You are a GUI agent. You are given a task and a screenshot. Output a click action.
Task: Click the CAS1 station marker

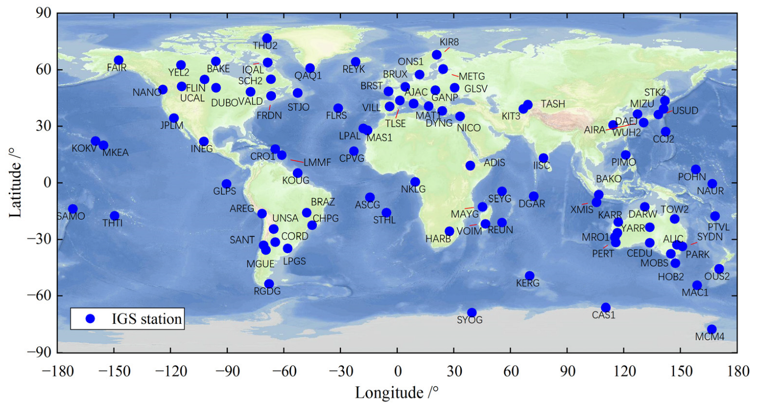tap(606, 308)
